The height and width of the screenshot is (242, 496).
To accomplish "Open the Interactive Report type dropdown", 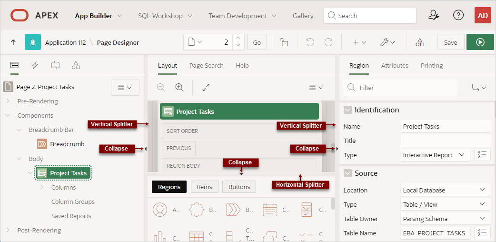I will (436, 155).
